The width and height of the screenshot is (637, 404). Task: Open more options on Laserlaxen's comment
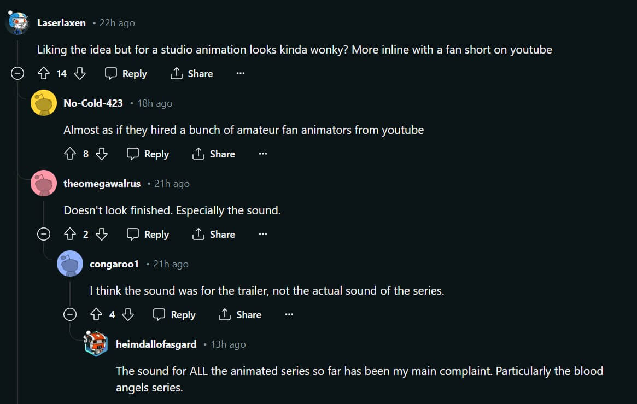tap(241, 73)
